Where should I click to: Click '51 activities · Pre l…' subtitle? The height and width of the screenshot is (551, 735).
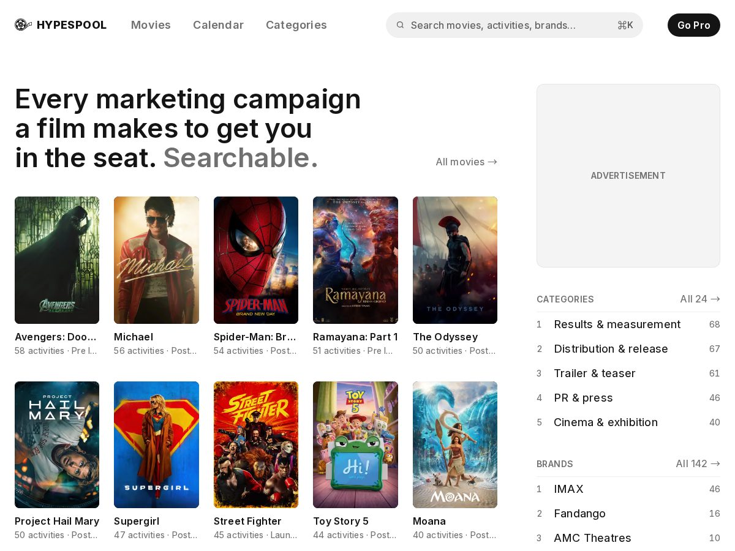353,351
